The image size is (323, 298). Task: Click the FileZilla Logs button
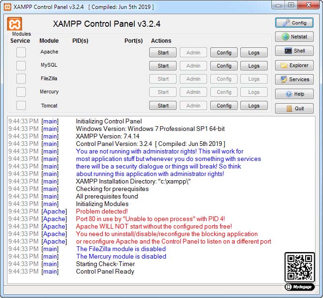(x=254, y=79)
